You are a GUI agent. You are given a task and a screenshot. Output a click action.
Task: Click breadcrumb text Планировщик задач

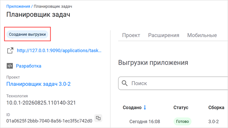(53, 6)
